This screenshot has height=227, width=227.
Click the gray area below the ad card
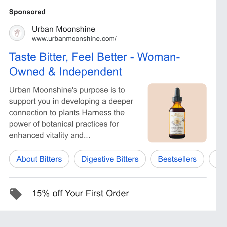click(x=113, y=219)
